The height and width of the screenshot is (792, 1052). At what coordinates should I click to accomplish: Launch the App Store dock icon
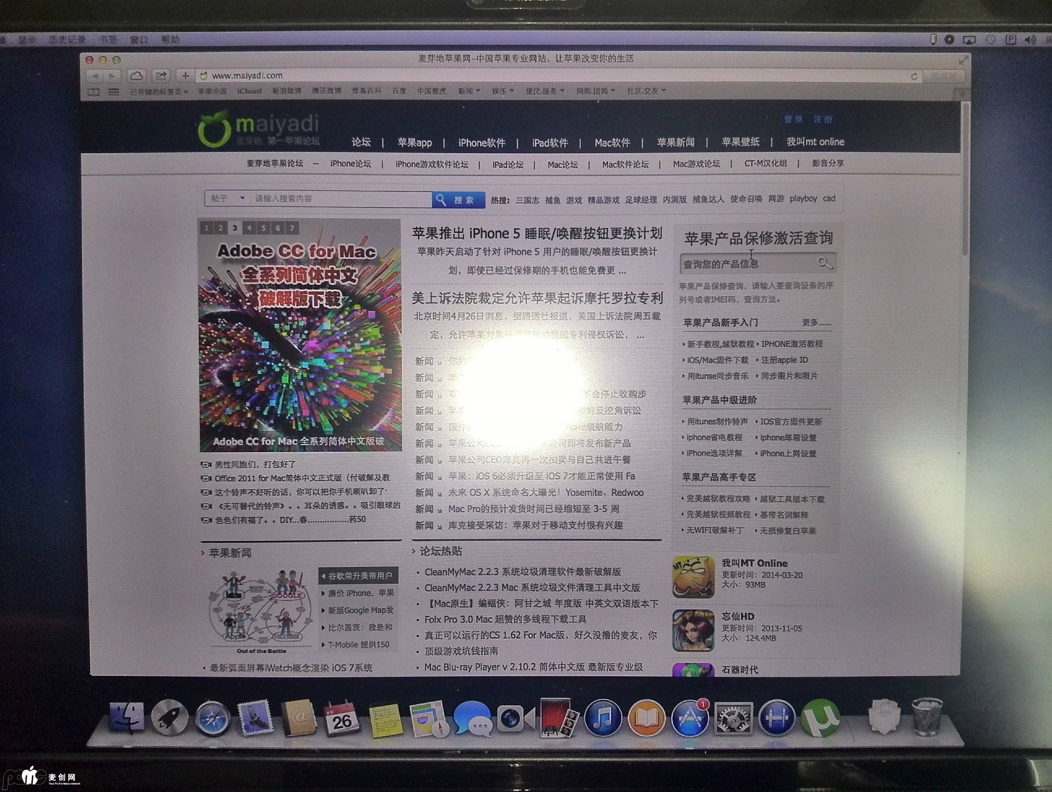click(689, 719)
